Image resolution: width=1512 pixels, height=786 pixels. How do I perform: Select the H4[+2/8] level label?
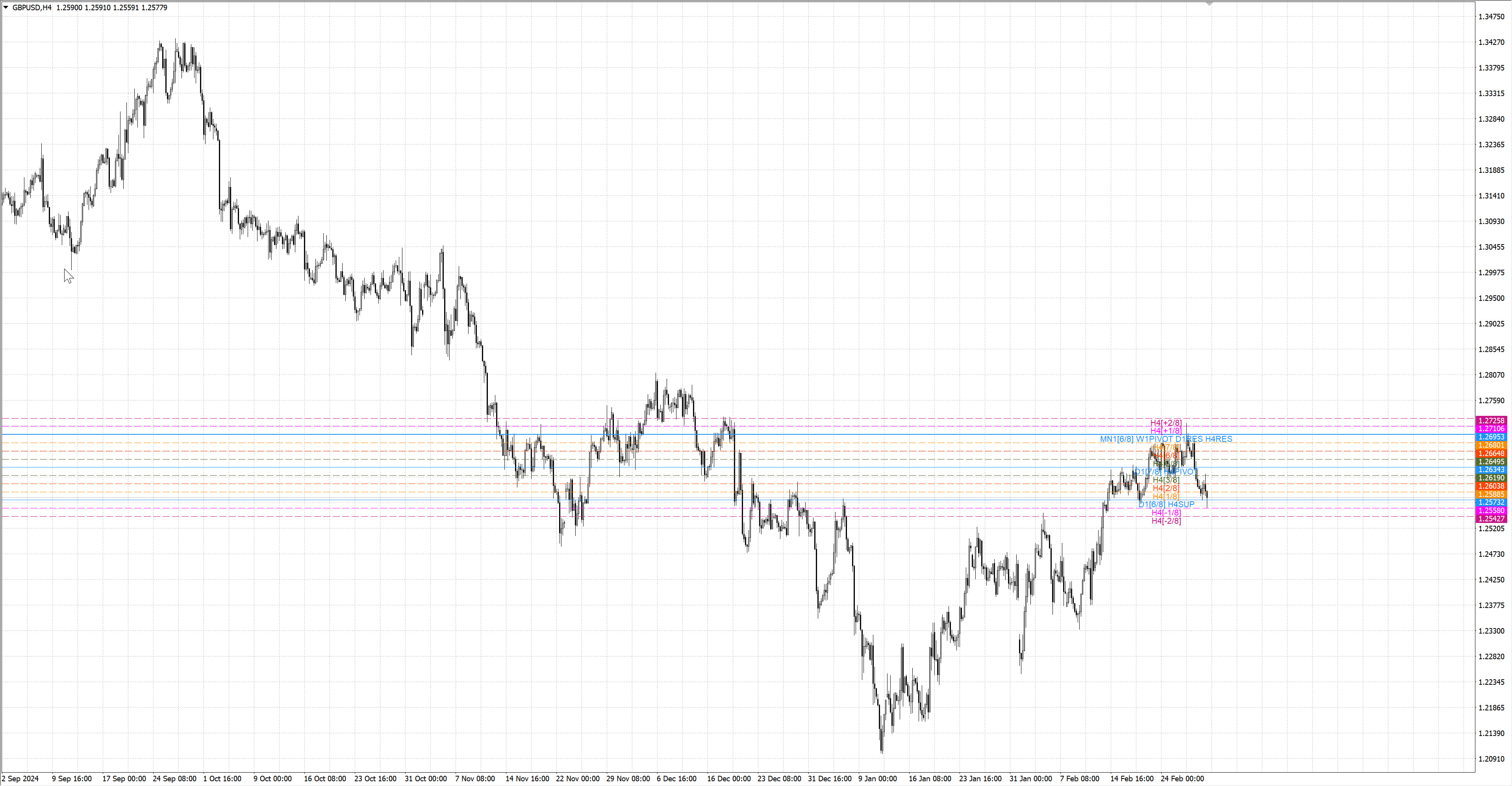(x=1165, y=423)
